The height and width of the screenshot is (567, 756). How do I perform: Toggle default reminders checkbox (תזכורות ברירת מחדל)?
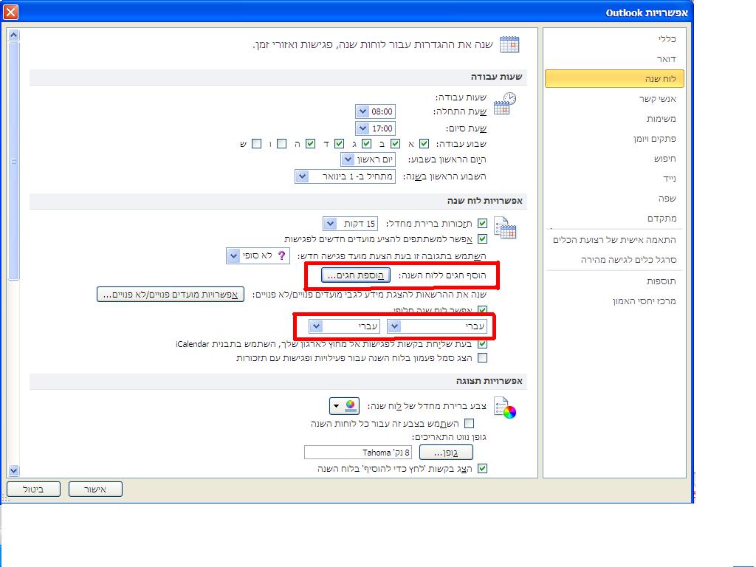pos(482,224)
